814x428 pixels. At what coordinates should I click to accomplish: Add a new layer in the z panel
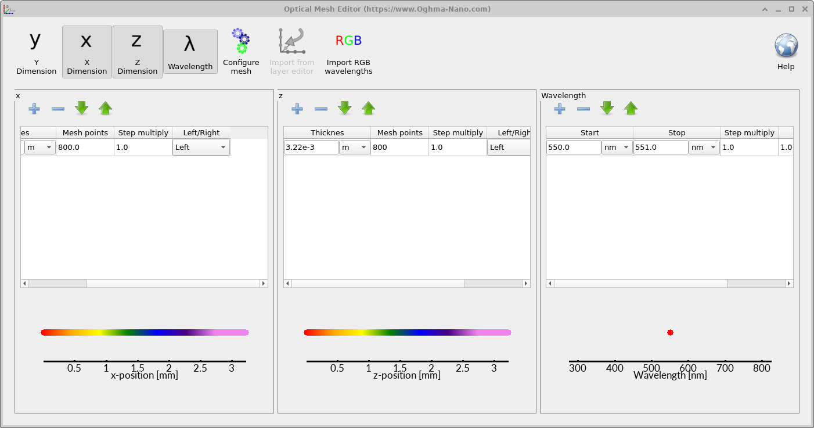(x=297, y=109)
